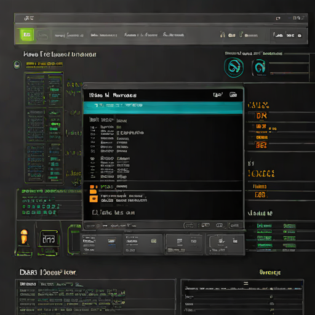Screen dimensions: 315x315
Task: Click the yellow highlighted label under the main heading
Action: [x=44, y=65]
